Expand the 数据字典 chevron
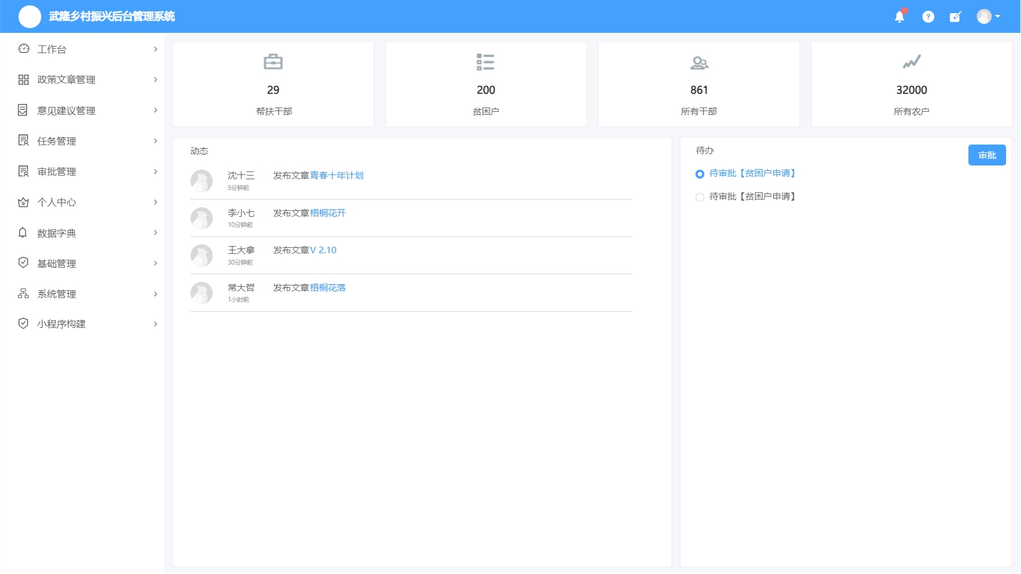The width and height of the screenshot is (1021, 574). coord(155,233)
